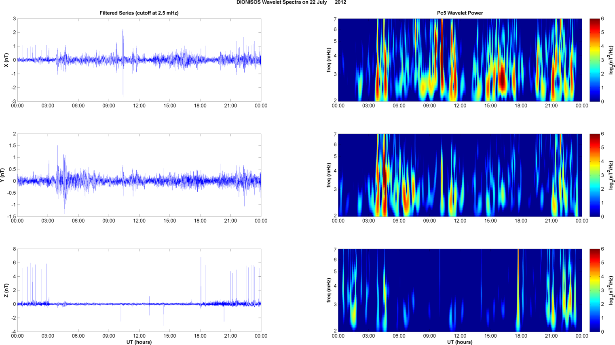615x345 pixels.
Task: Click the '06:00' tick under the bottom wavelet plot
Action: [x=399, y=336]
